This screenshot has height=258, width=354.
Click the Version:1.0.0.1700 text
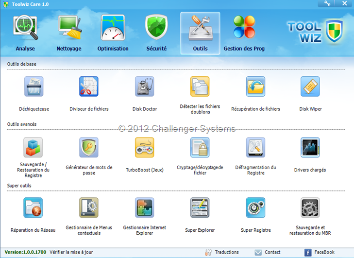click(25, 252)
